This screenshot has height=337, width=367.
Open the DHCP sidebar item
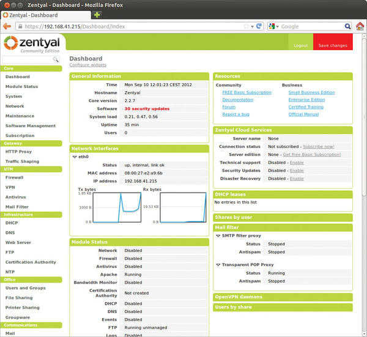[12, 223]
